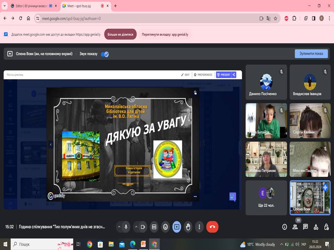Raise your hand in the meeting
This screenshot has height=250, width=334.
[188, 227]
